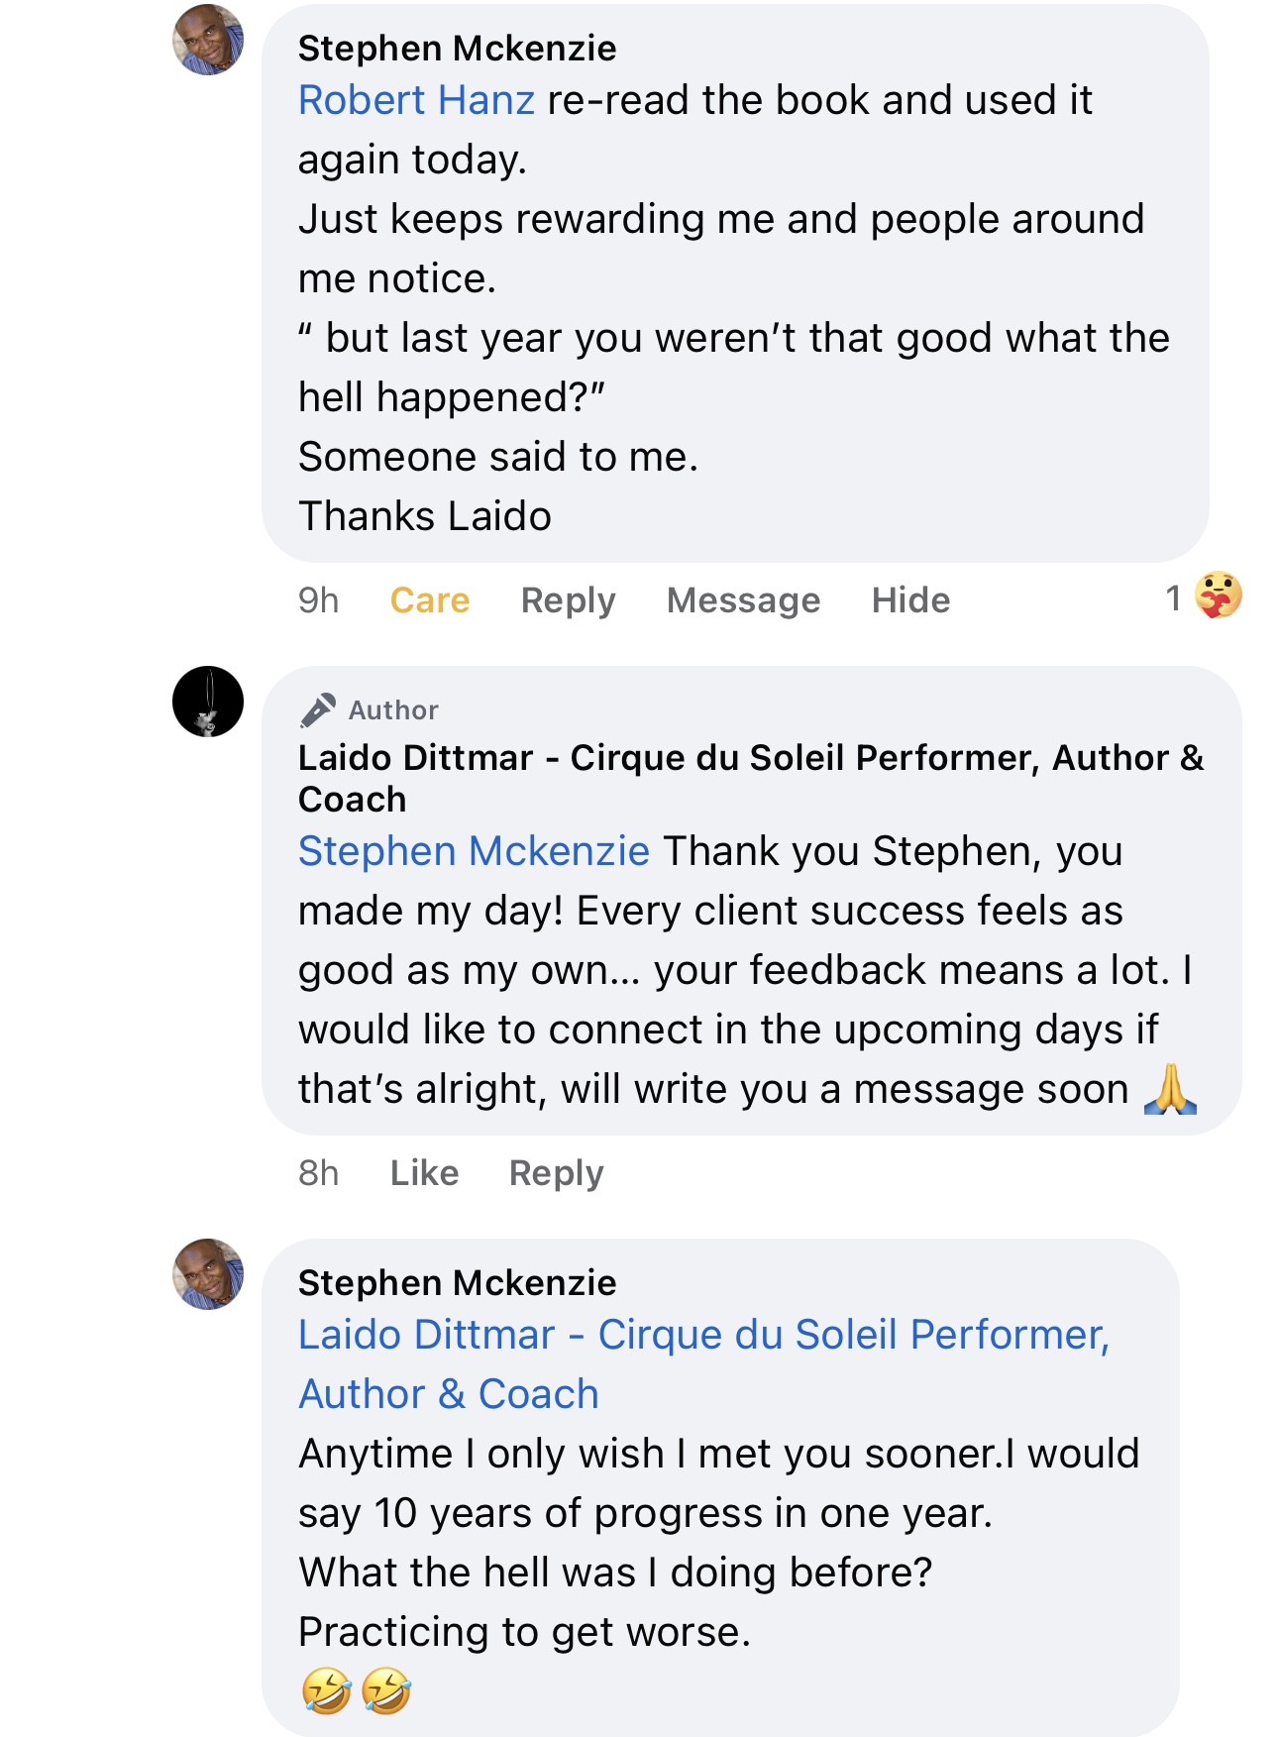Open Stephen Mckenzie's name on last comment

click(458, 1283)
